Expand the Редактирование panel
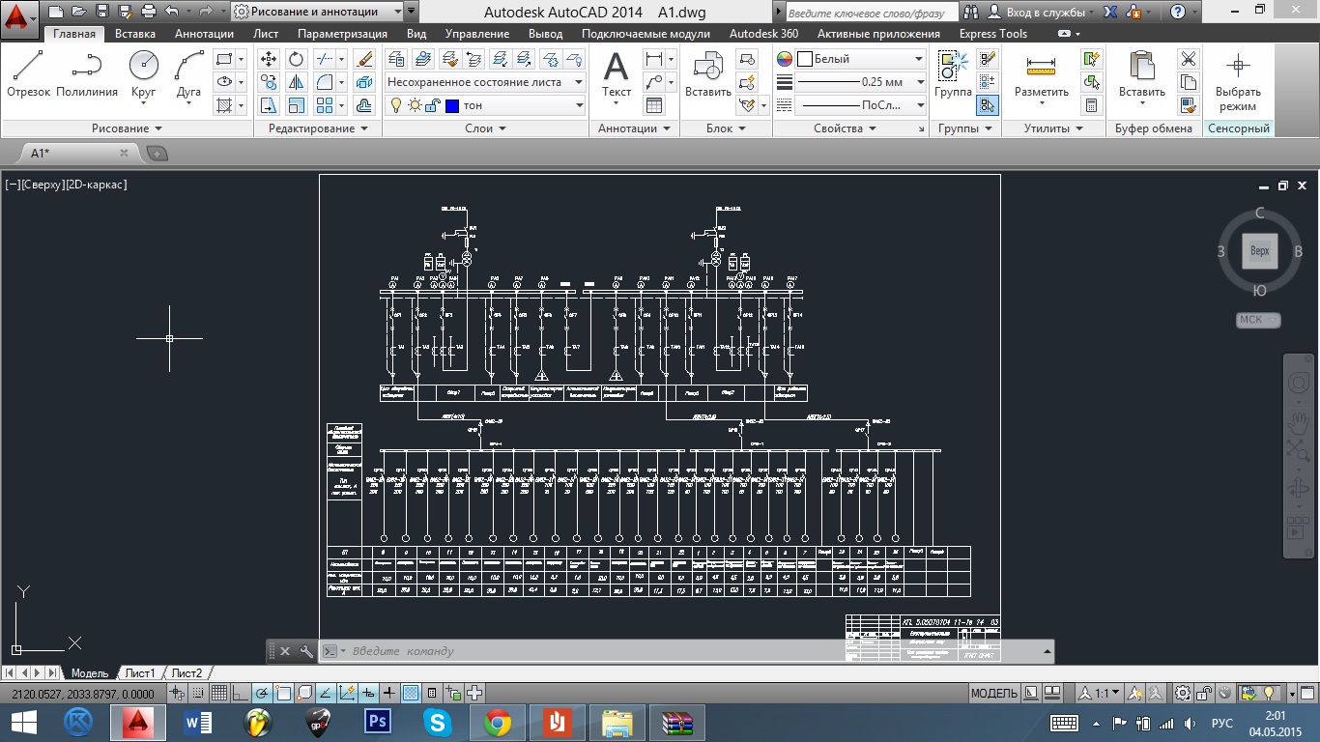Viewport: 1320px width, 742px height. [x=318, y=128]
